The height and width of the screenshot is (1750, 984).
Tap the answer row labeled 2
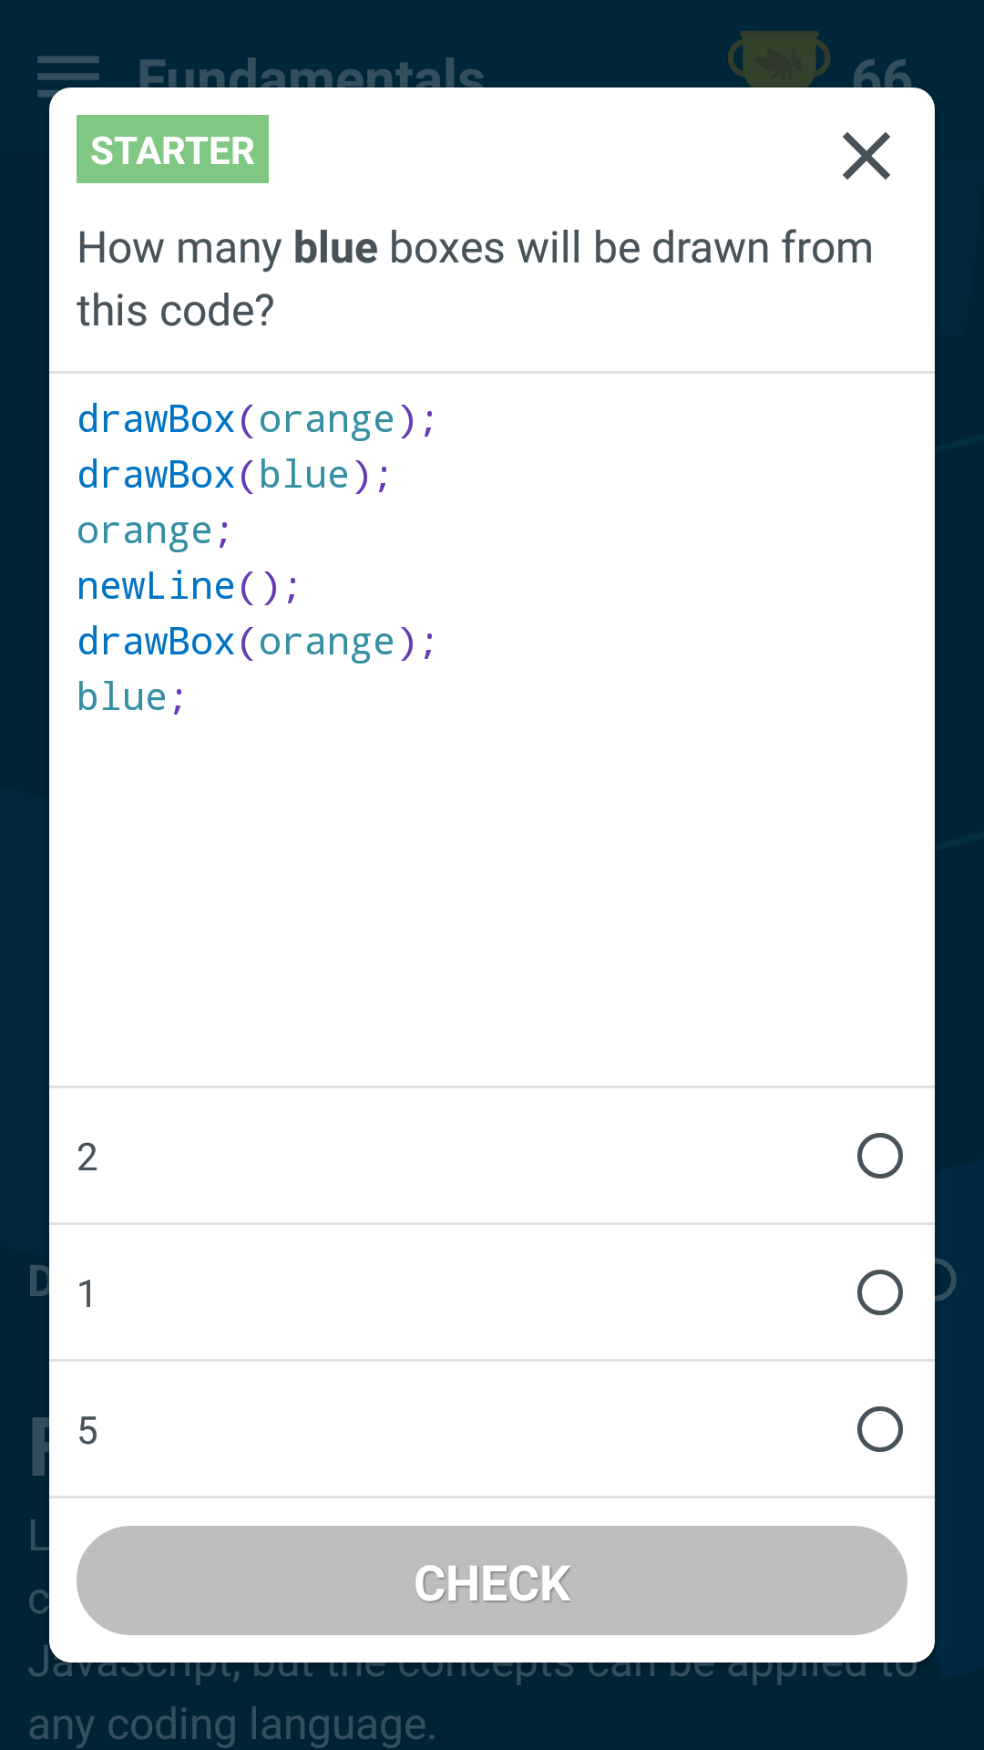point(492,1156)
